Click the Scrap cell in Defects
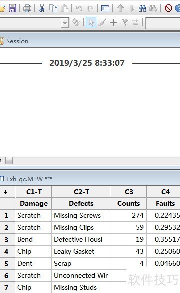This screenshot has height=293, width=180. point(81,263)
